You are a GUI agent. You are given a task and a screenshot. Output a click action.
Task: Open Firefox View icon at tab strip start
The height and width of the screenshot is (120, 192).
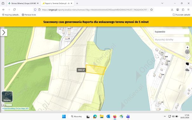point(3,3)
